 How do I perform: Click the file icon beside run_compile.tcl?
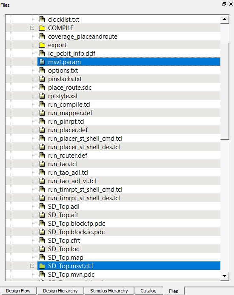(42, 104)
